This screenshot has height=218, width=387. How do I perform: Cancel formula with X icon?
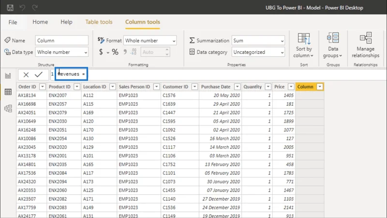point(26,75)
